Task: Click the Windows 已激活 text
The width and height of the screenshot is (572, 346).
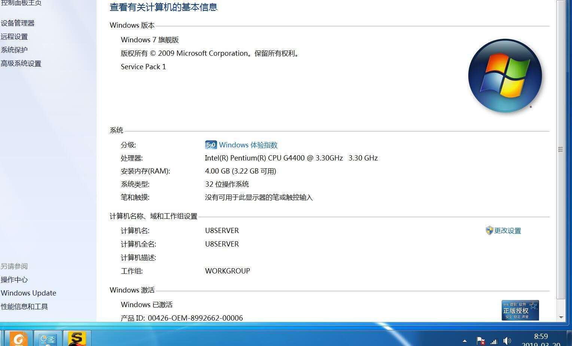Action: [x=147, y=305]
